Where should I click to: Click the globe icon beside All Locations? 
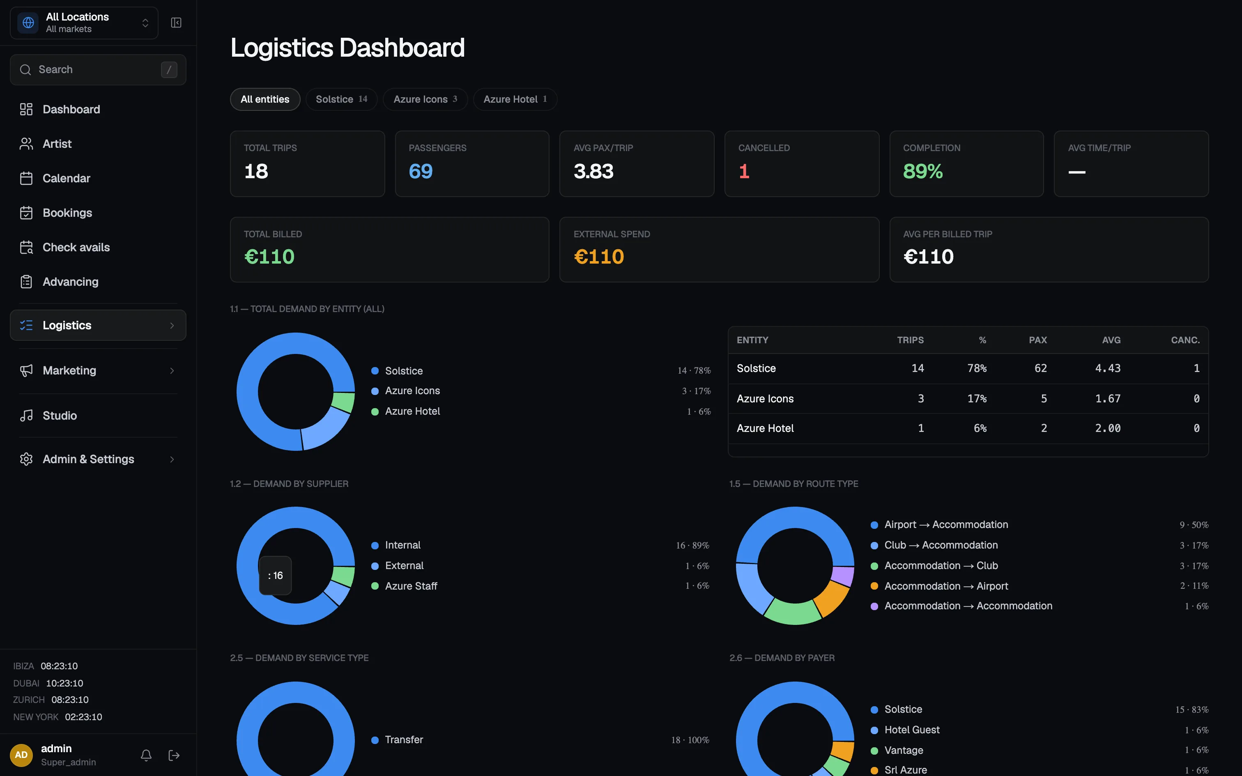28,23
